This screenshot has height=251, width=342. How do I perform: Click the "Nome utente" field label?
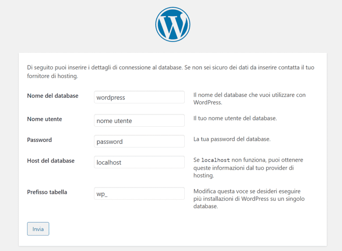[44, 119]
